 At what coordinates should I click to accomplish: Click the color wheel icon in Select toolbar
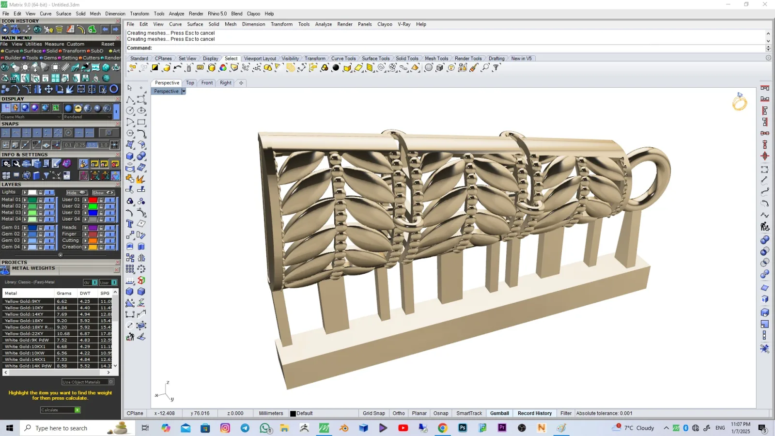(223, 68)
